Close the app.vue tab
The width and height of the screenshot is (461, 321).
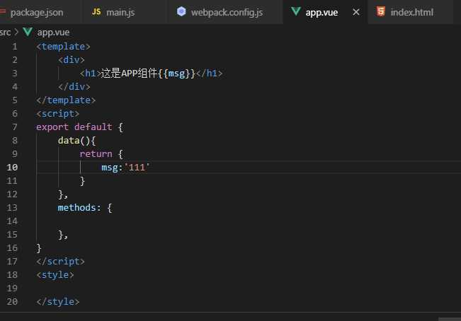tap(356, 12)
